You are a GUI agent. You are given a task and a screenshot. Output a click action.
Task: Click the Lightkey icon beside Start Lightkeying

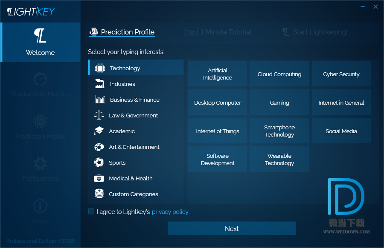[286, 32]
